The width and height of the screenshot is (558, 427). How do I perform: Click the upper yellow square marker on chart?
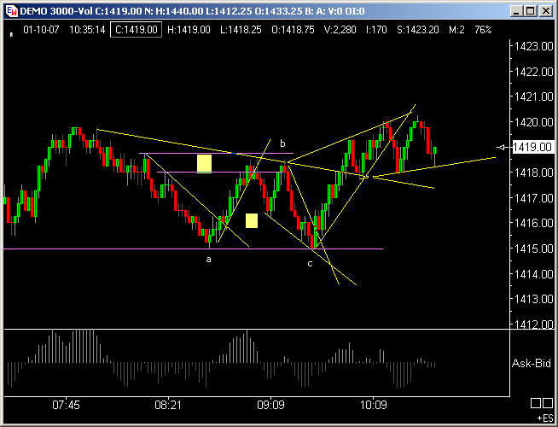tap(204, 164)
